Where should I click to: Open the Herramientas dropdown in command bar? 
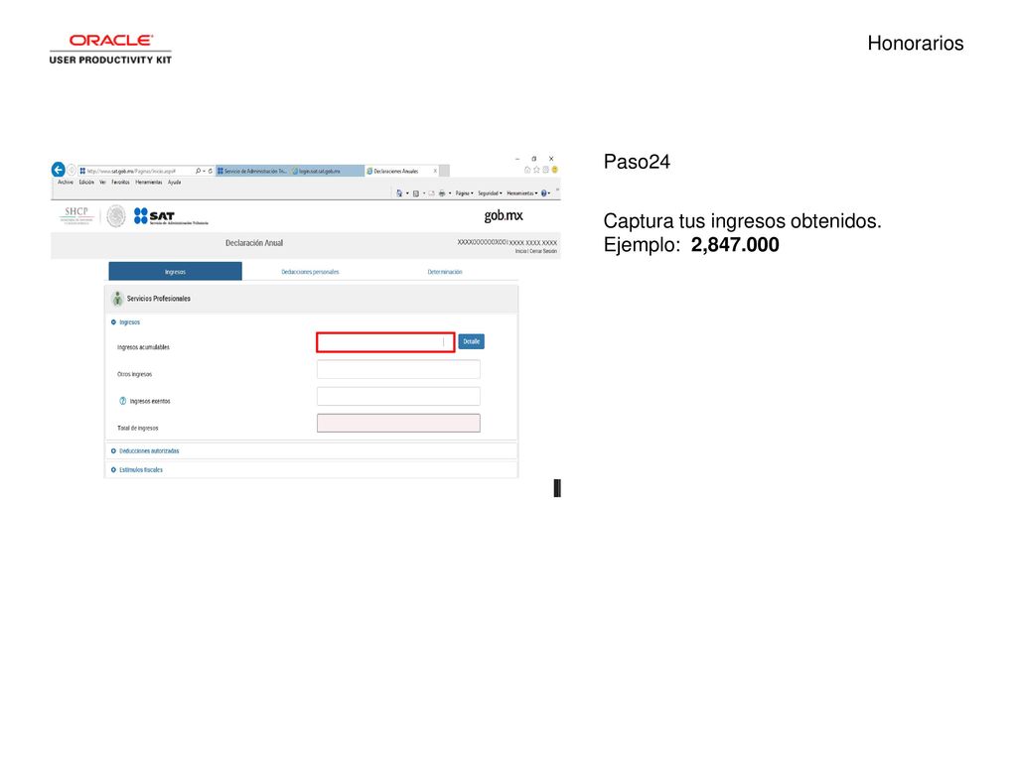pos(522,193)
